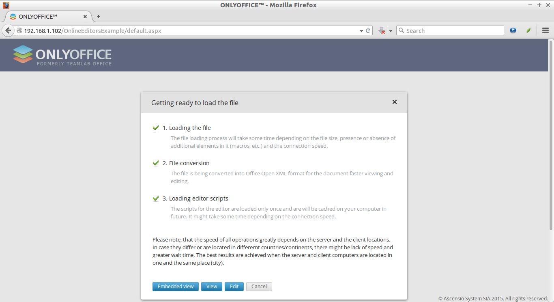Click the 'FORMERLY TEAMLAB OFFICE' tagline
Image resolution: width=554 pixels, height=302 pixels.
(x=74, y=64)
